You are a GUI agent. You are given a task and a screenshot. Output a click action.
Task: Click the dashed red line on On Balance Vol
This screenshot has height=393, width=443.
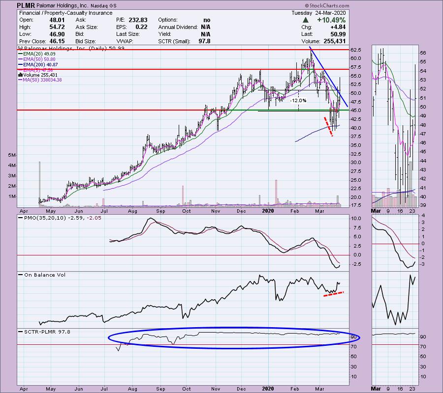point(333,294)
